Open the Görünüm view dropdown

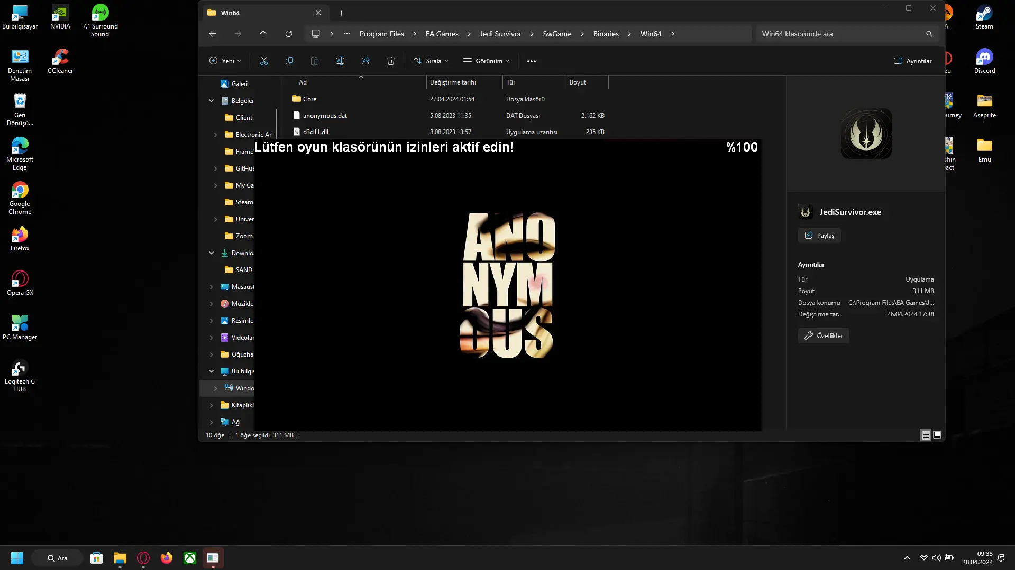[487, 61]
